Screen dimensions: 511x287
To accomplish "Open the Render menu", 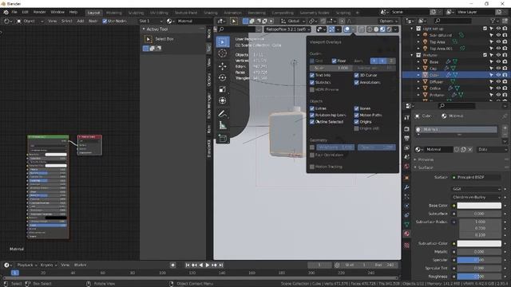I will coord(39,12).
